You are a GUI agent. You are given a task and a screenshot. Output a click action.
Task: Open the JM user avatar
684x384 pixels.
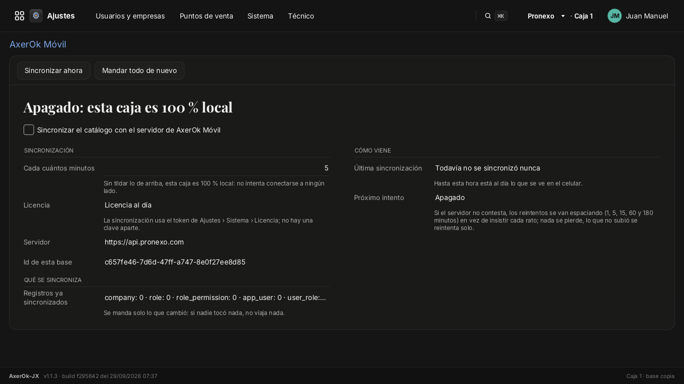click(x=614, y=16)
